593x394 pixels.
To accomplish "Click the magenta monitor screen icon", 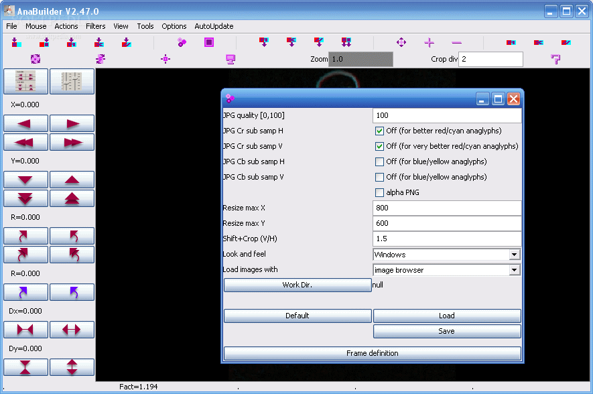I will point(230,60).
